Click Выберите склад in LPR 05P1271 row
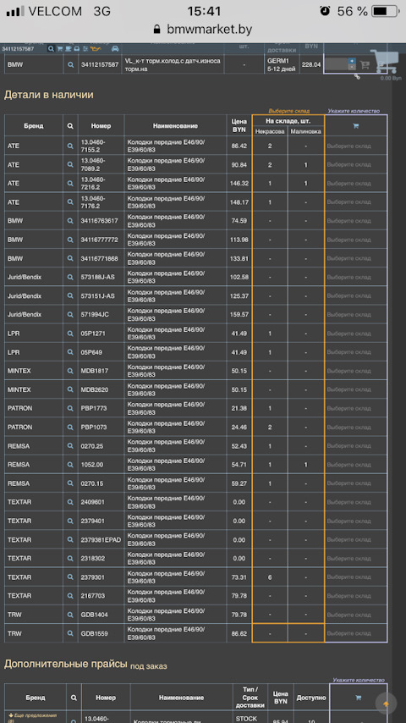This screenshot has height=723, width=406. [348, 334]
